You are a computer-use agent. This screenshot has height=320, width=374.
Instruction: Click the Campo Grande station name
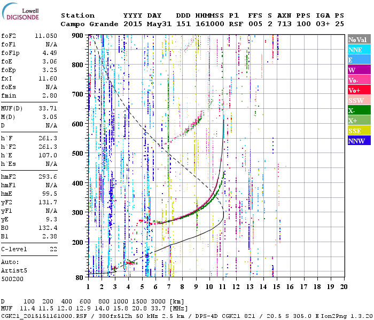89,24
